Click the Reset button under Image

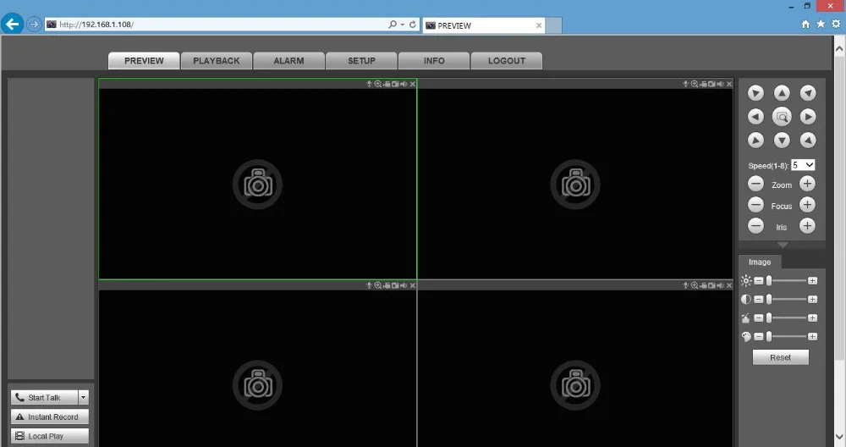coord(780,357)
